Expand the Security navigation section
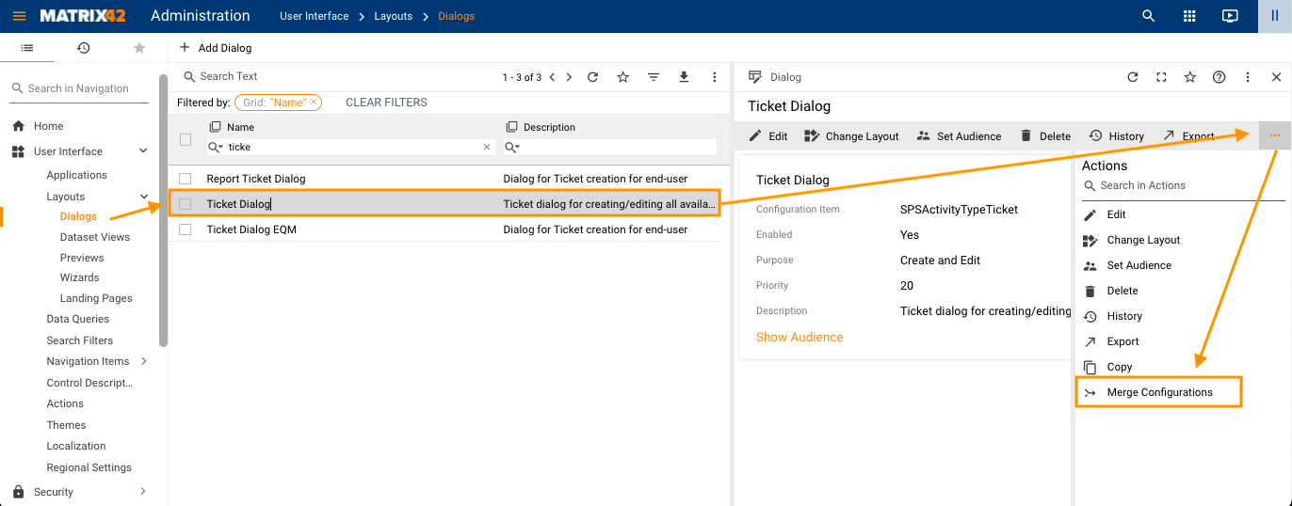The width and height of the screenshot is (1292, 506). [x=143, y=491]
